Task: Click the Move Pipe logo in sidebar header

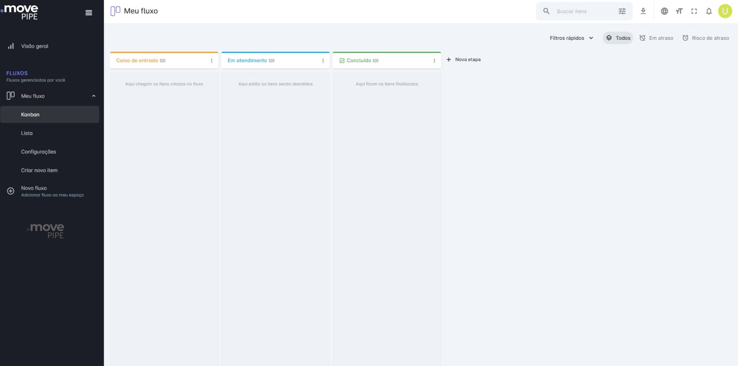Action: point(19,12)
